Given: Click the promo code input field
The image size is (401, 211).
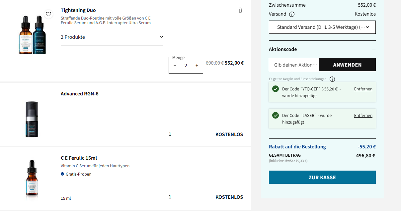Looking at the screenshot, I should [x=294, y=65].
